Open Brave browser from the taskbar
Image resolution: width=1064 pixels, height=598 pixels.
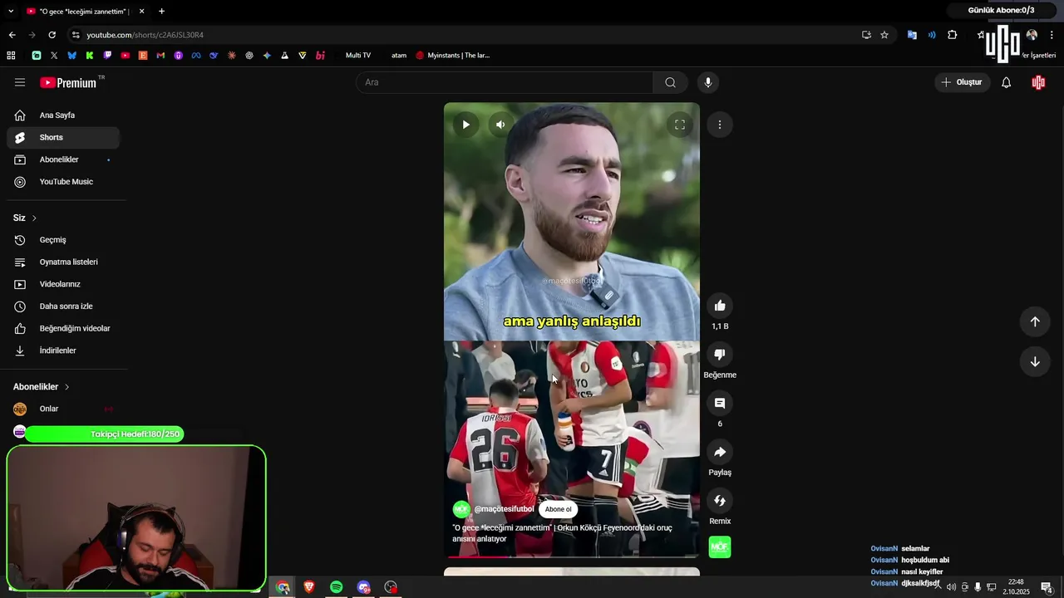[x=309, y=587]
